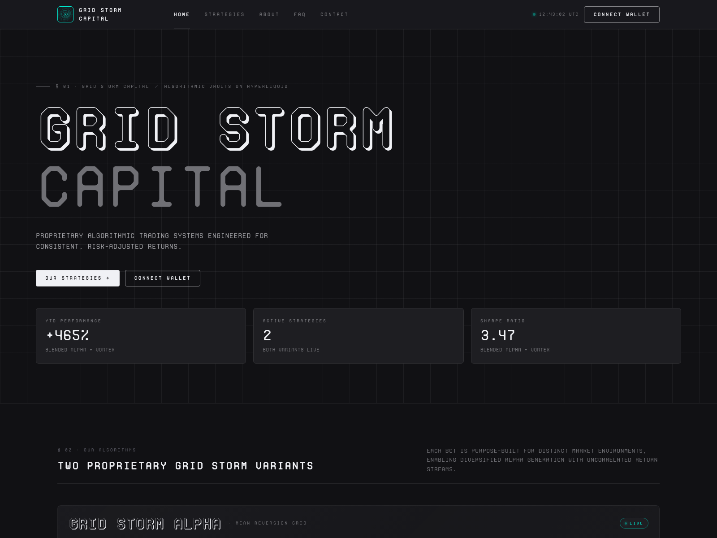
Task: Select the YTD Performance +465% card
Action: [141, 335]
